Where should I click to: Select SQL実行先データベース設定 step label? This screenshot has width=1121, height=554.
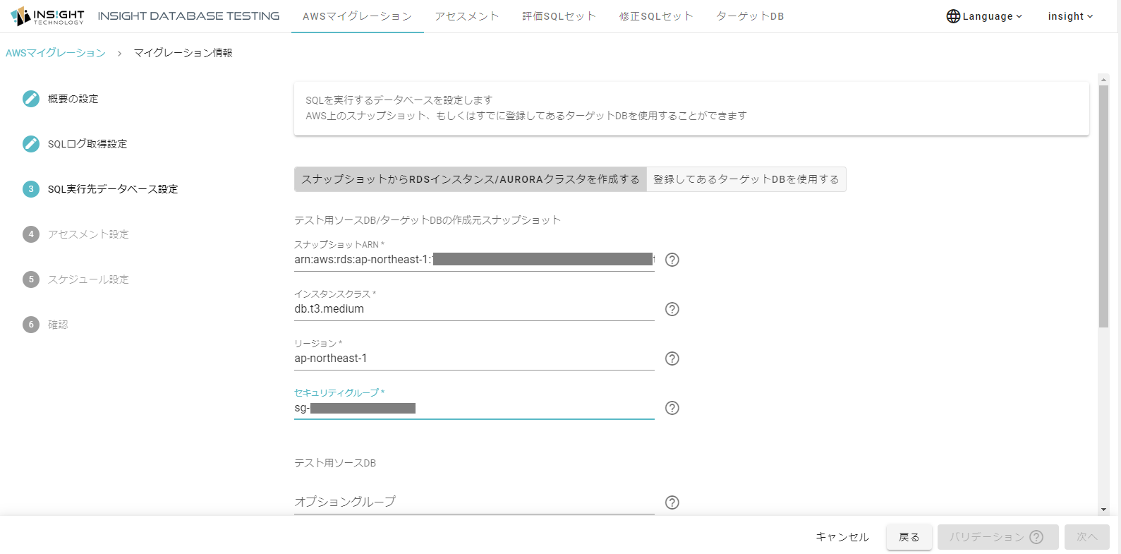pos(113,189)
